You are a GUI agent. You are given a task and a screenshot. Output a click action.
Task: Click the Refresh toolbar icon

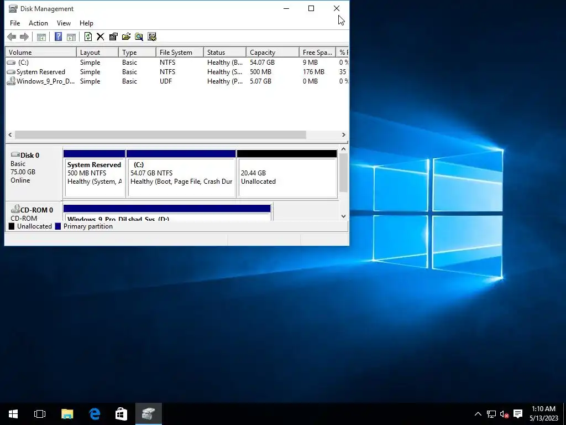click(x=88, y=37)
